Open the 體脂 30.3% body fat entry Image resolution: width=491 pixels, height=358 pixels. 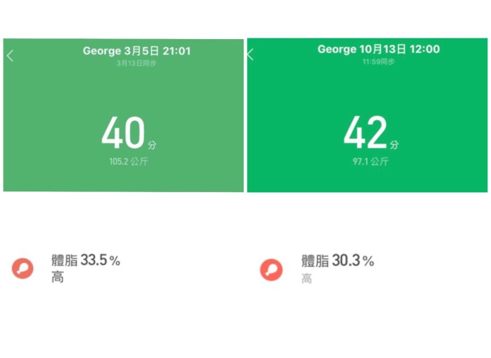point(337,261)
